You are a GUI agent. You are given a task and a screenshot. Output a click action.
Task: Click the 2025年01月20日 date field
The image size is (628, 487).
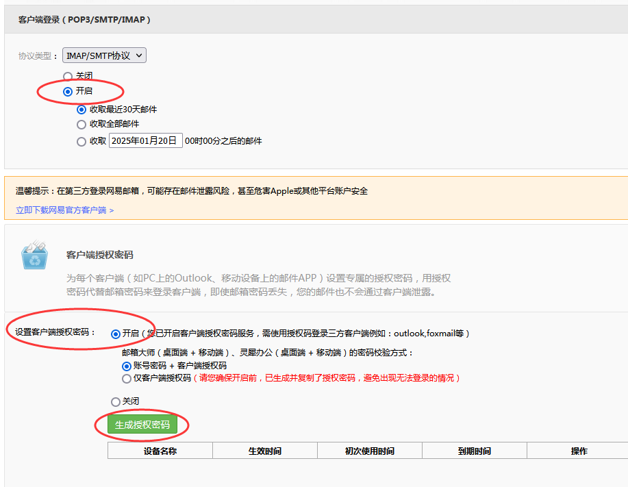click(145, 140)
